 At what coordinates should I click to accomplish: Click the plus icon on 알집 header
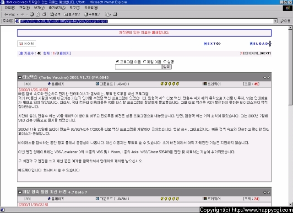(x=265, y=192)
